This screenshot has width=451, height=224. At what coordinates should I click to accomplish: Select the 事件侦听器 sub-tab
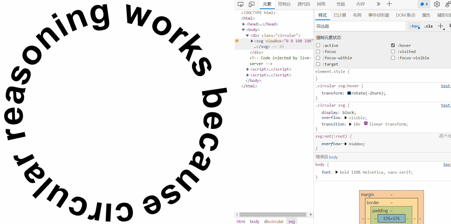(379, 15)
